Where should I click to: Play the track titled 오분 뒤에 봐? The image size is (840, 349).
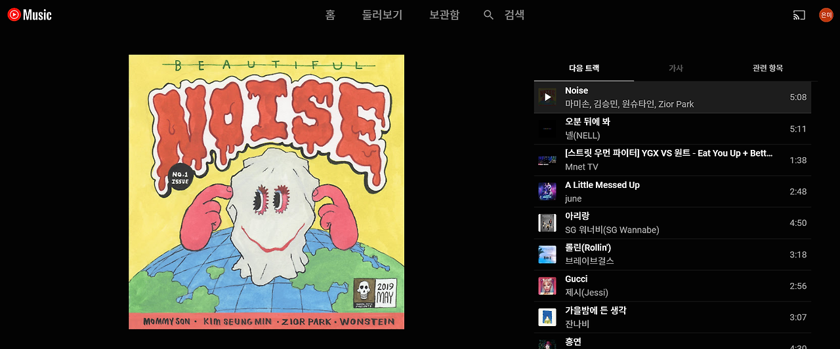[587, 122]
